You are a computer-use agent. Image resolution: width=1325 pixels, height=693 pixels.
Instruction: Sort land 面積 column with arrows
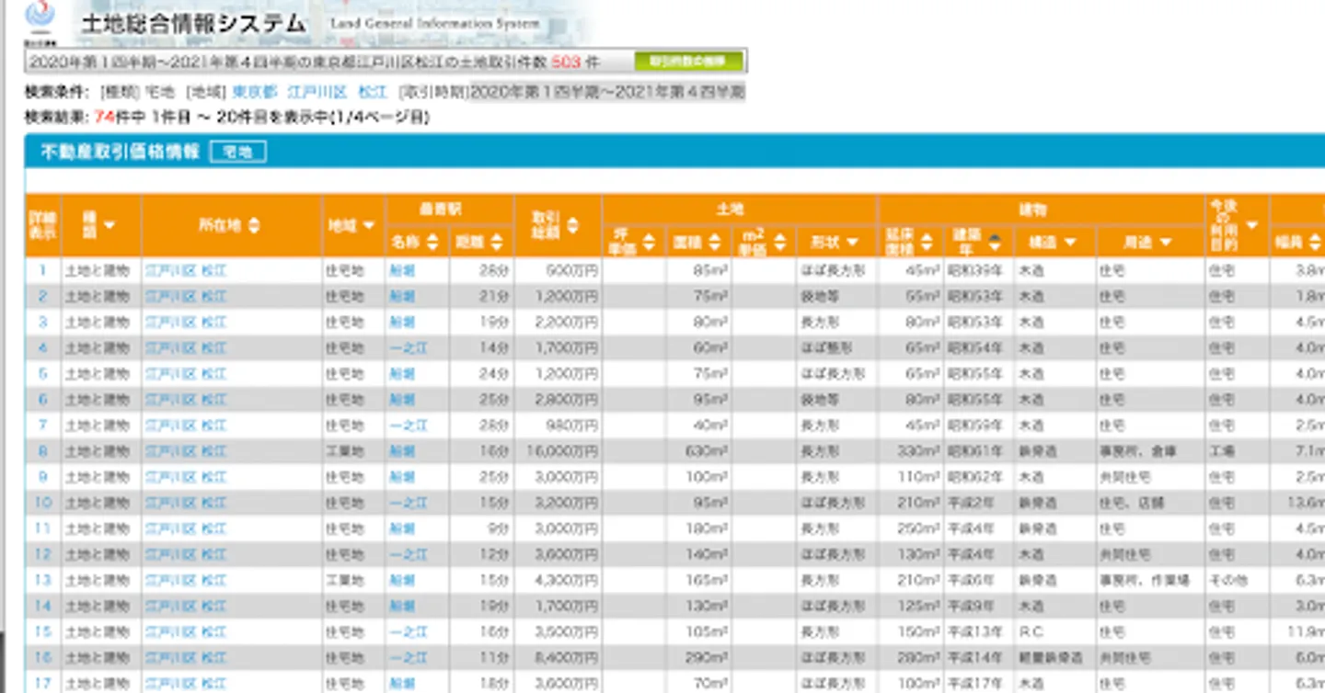click(x=714, y=243)
